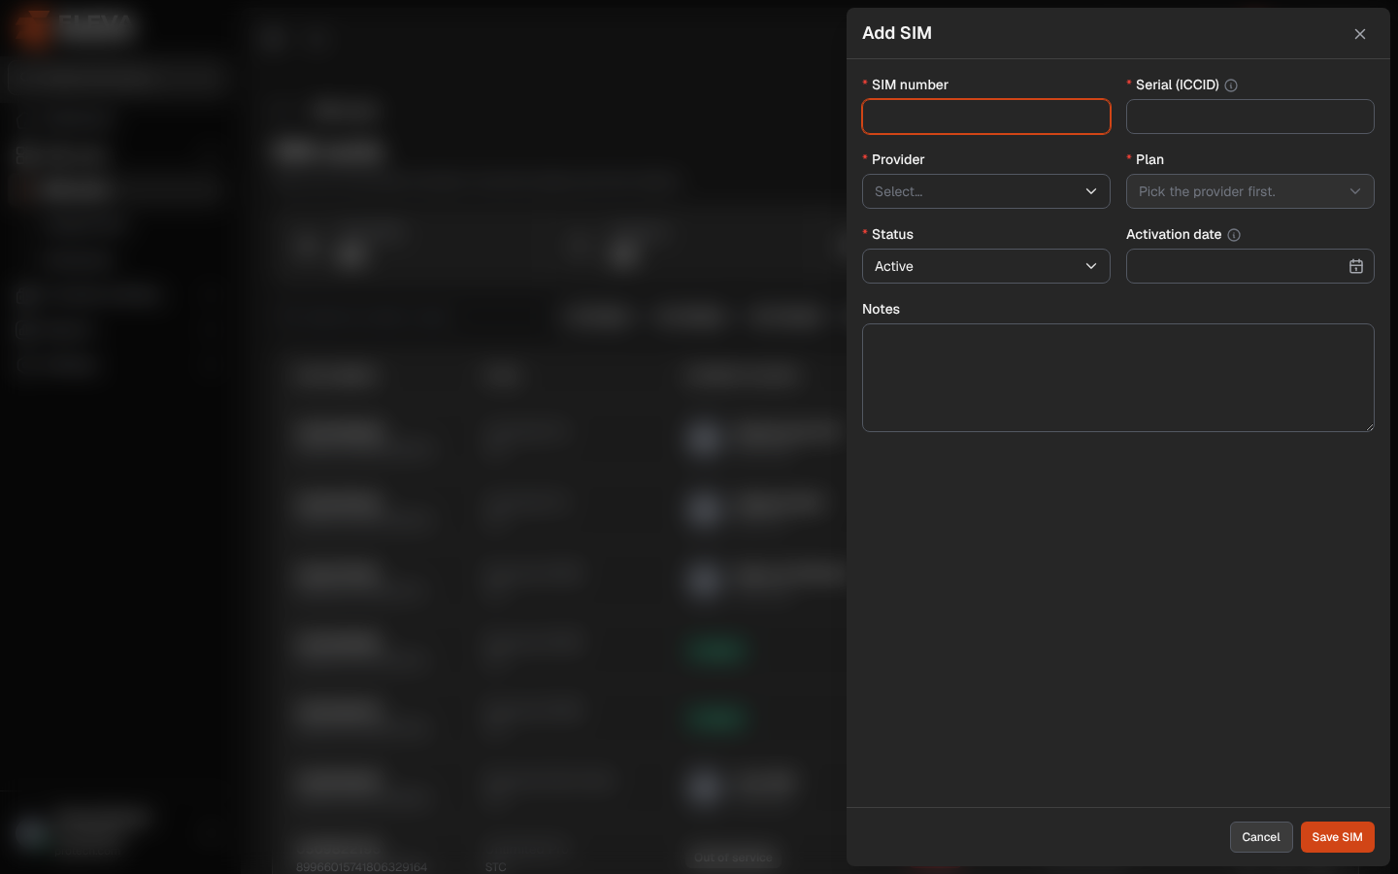Focus the Serial (ICCID) input field
The image size is (1398, 874).
coord(1250,117)
